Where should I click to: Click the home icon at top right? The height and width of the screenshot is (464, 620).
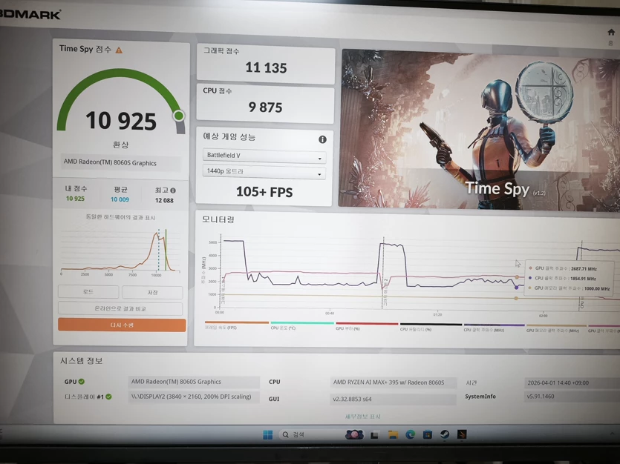click(611, 33)
